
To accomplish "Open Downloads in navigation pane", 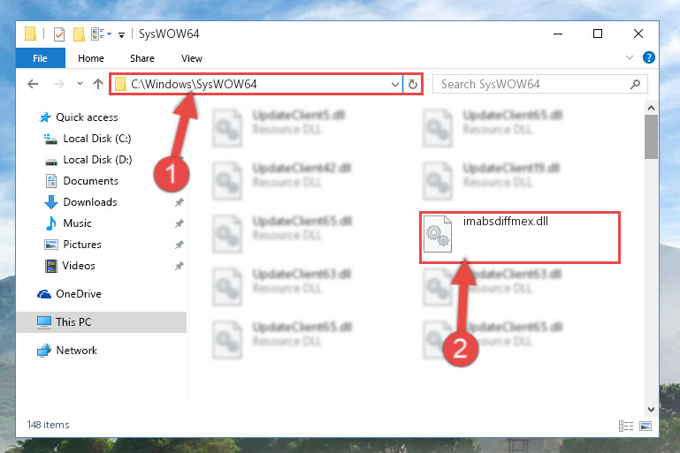I will tap(90, 202).
